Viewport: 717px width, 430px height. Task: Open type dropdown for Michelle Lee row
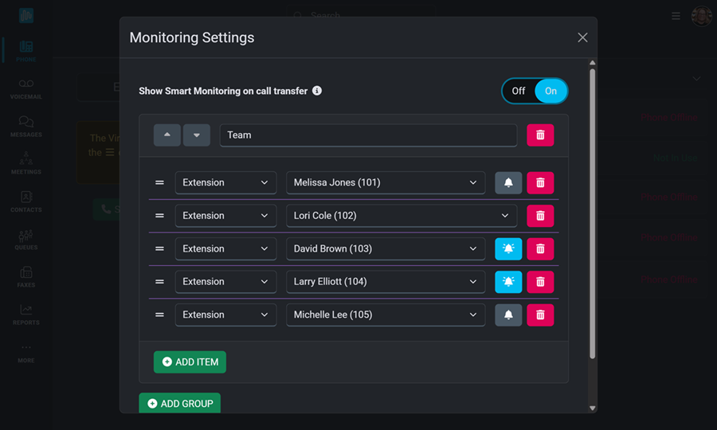[x=226, y=315]
